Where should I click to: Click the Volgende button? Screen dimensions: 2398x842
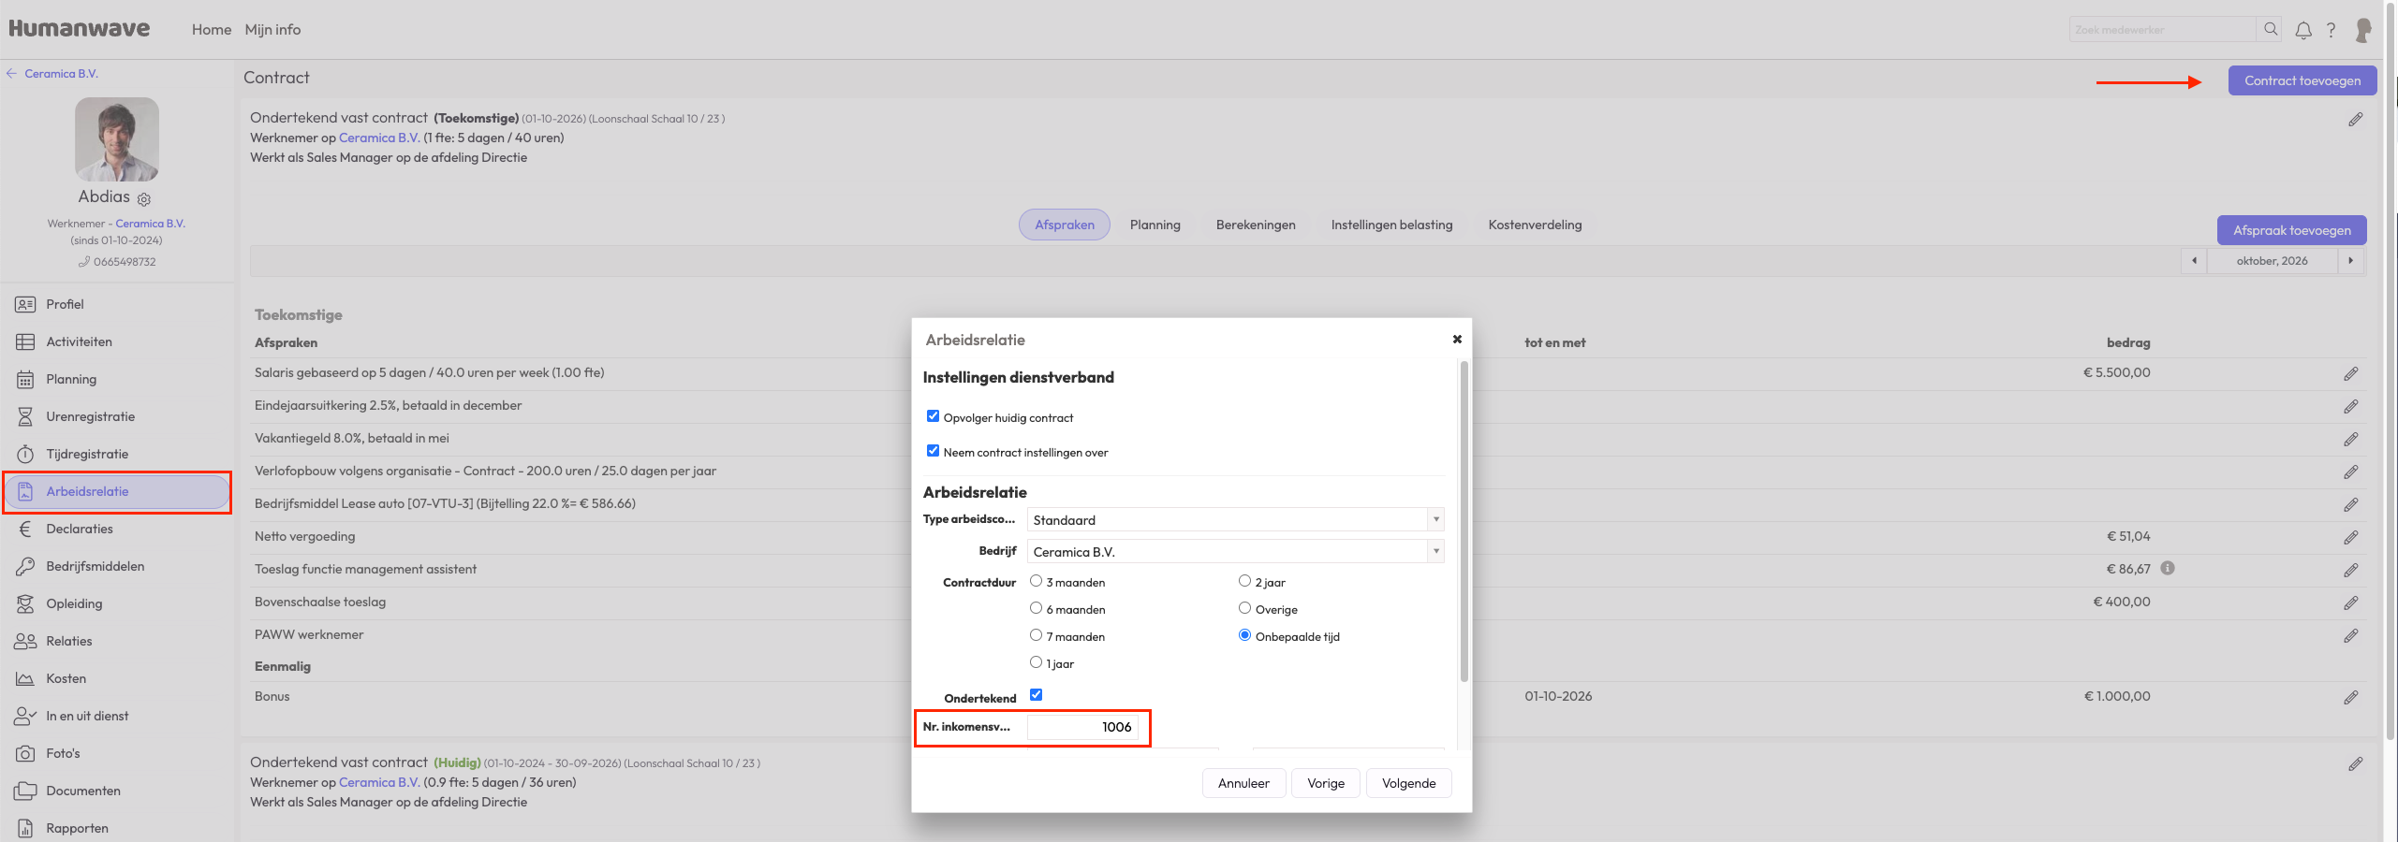coord(1408,783)
